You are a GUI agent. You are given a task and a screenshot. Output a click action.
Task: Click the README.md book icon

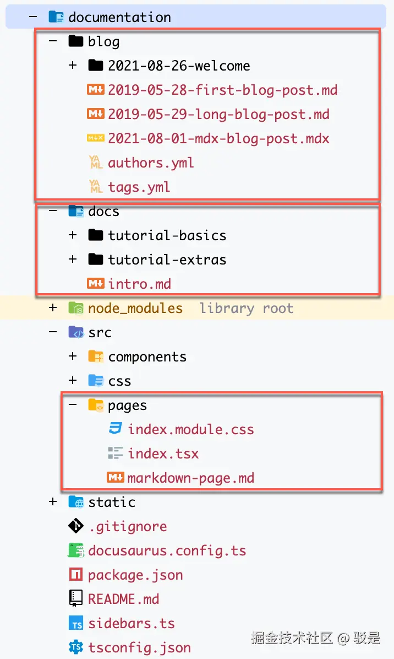click(75, 599)
